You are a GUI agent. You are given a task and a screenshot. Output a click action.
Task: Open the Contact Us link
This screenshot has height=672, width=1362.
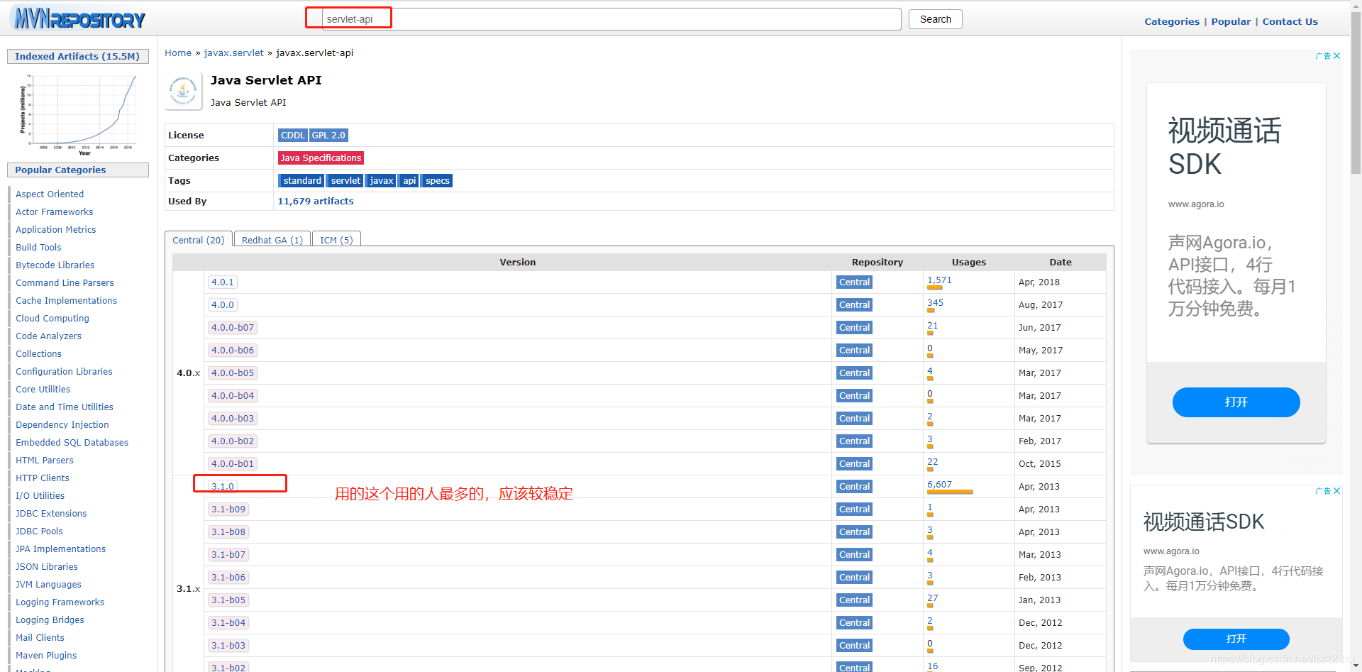tap(1290, 21)
